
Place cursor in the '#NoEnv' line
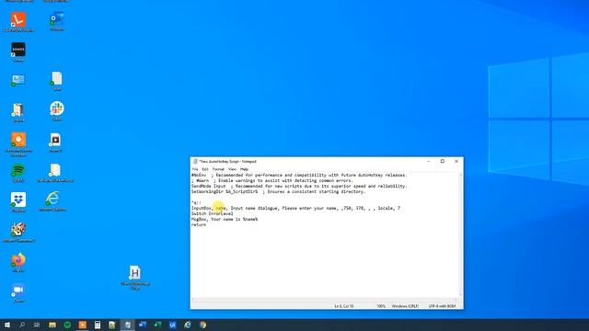point(299,176)
